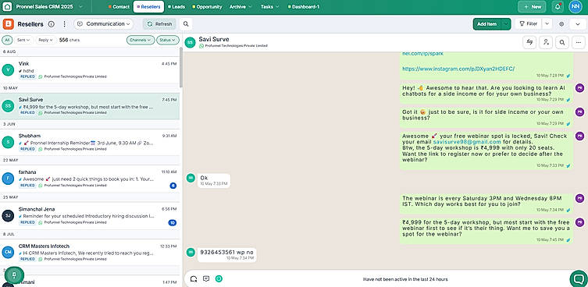Open the home icon in top bar
588x287 pixels.
(7, 7)
